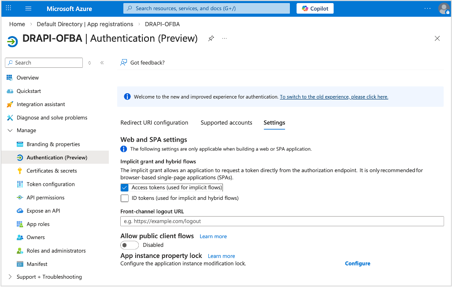
Task: Enable Allow public client flows
Action: 130,245
